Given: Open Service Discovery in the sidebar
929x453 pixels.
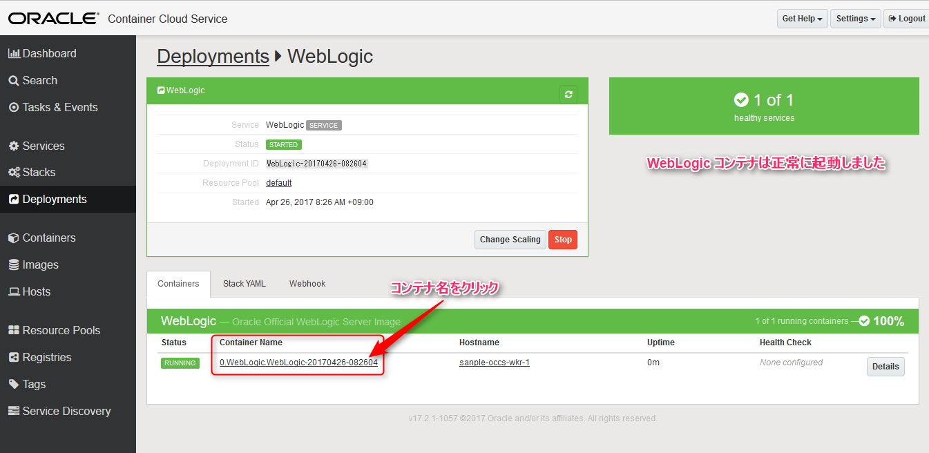Looking at the screenshot, I should [68, 411].
